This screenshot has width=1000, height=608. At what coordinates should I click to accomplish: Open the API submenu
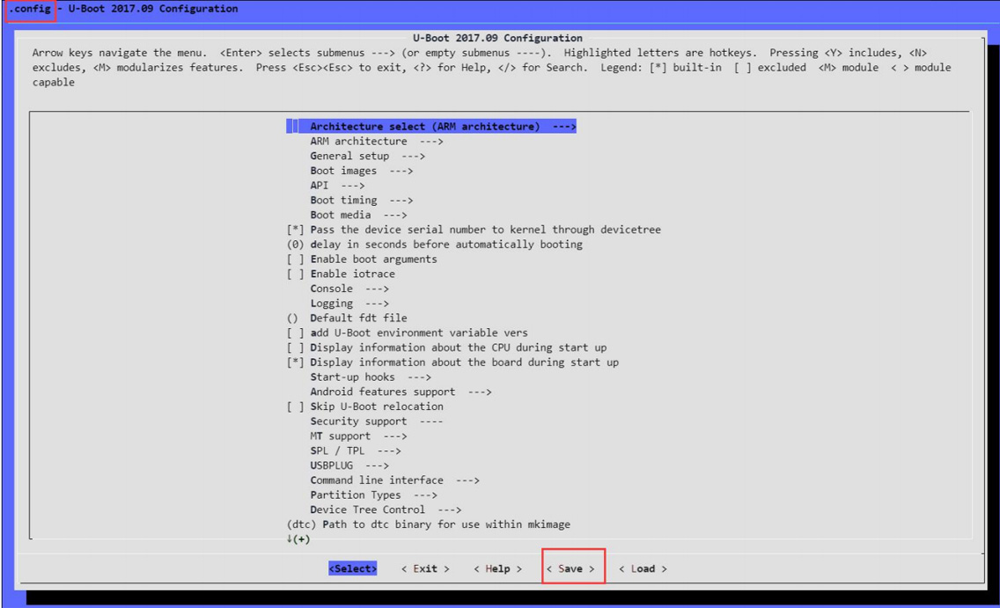337,186
